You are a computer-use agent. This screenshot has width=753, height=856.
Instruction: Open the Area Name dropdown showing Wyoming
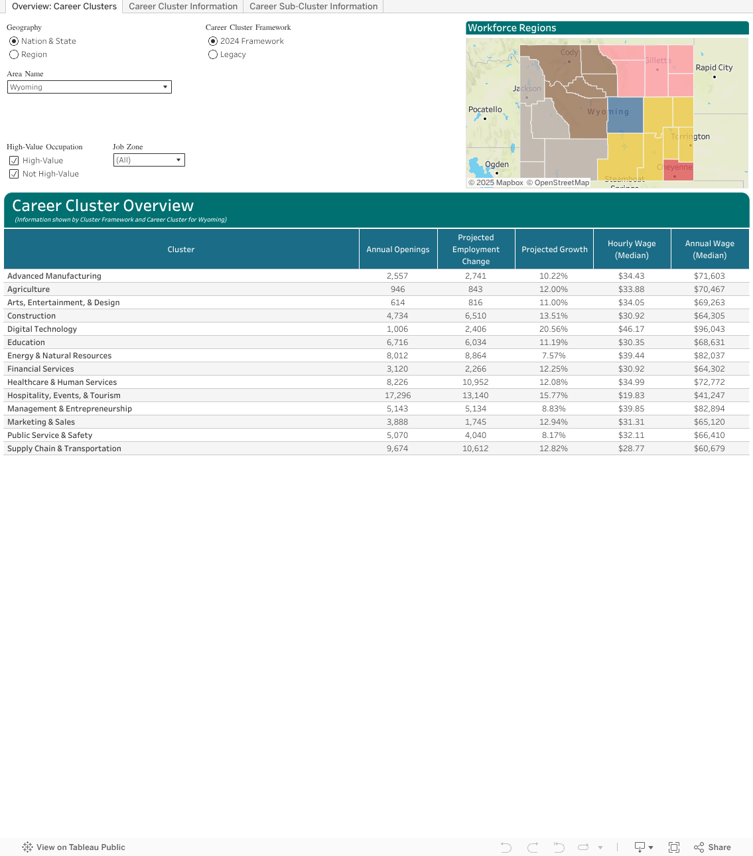click(90, 87)
